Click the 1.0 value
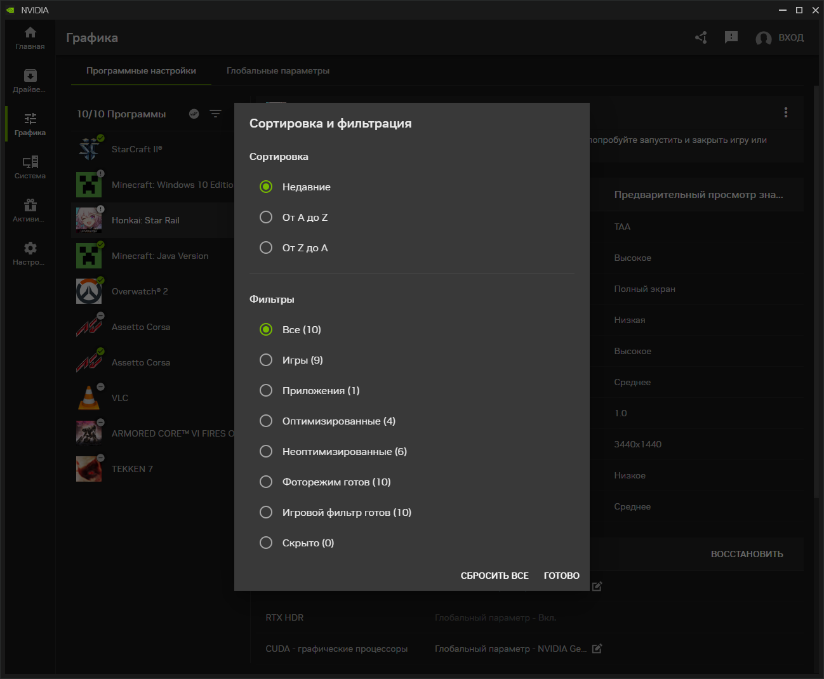824x679 pixels. (x=620, y=413)
